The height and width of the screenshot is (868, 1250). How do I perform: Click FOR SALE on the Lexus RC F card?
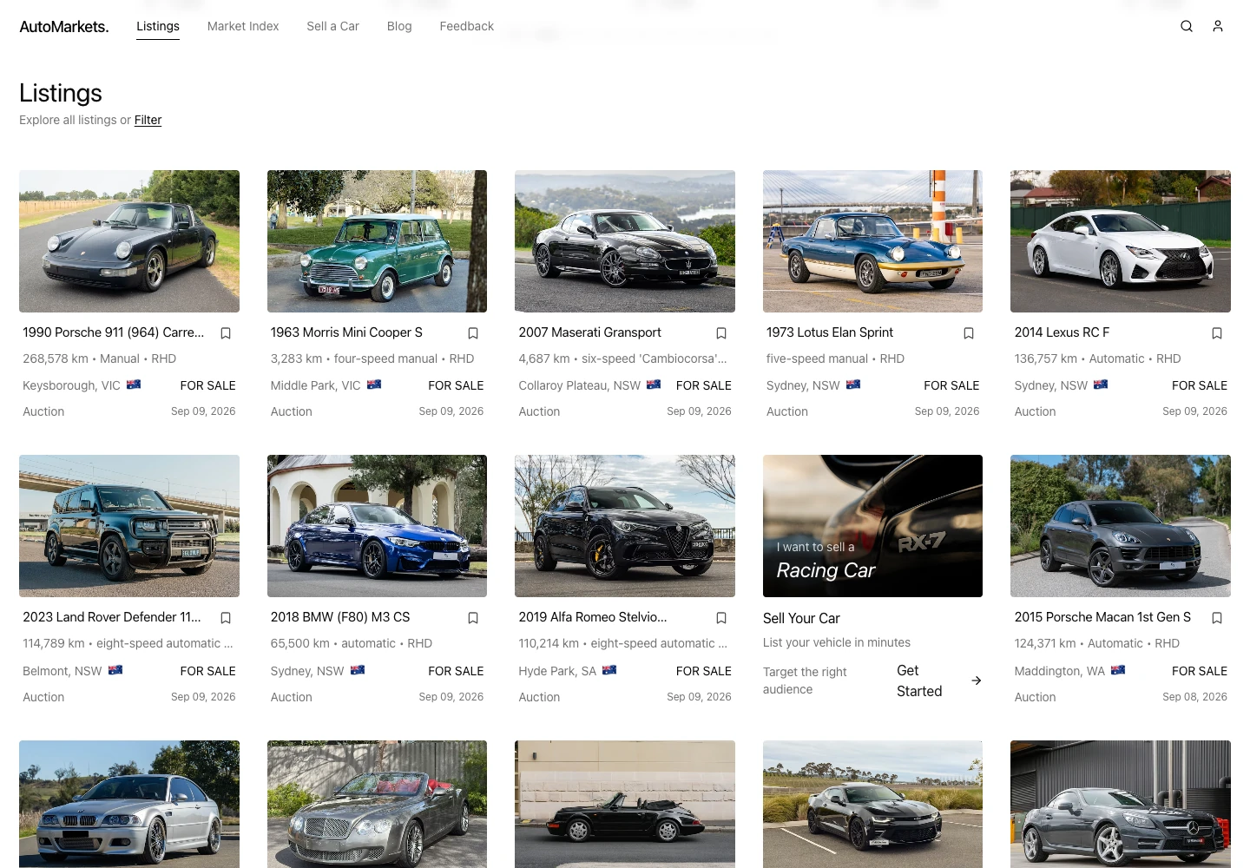[x=1200, y=385]
